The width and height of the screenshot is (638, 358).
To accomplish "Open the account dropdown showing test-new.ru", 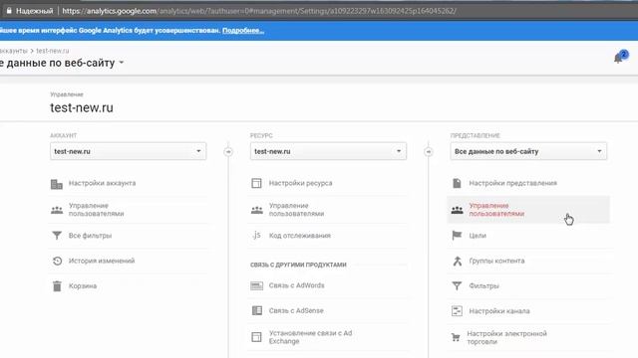I will click(x=129, y=151).
